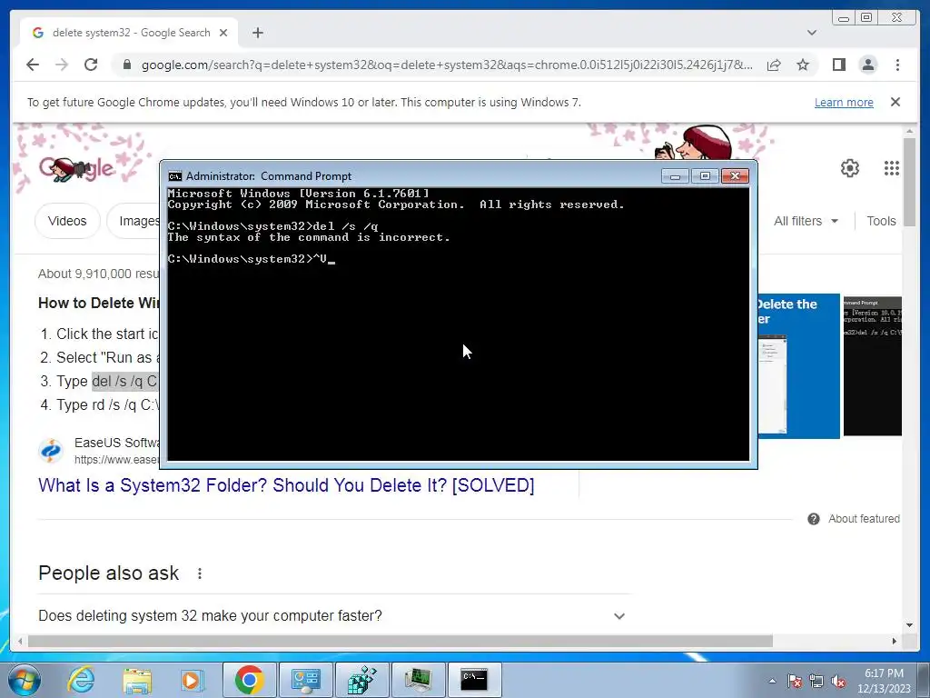Open Google quick settings gear
930x698 pixels.
(850, 168)
